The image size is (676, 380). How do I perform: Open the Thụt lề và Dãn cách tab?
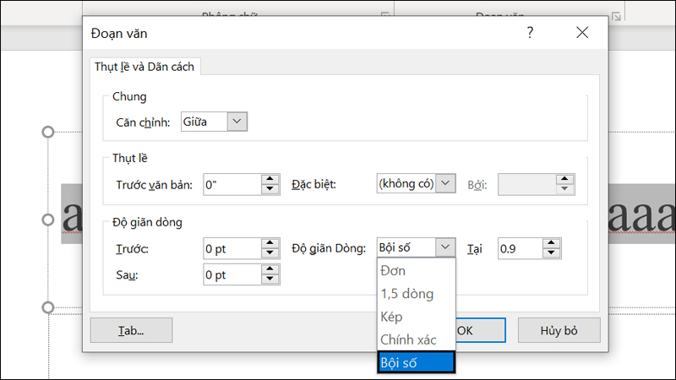tap(144, 67)
